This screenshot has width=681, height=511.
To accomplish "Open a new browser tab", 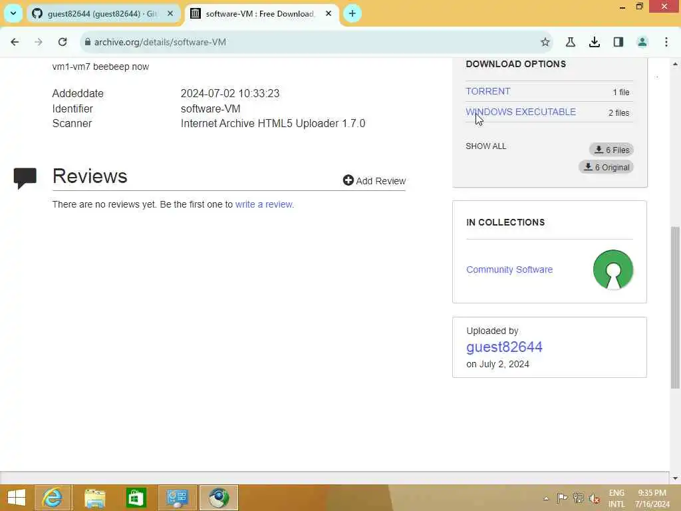I will tap(352, 13).
